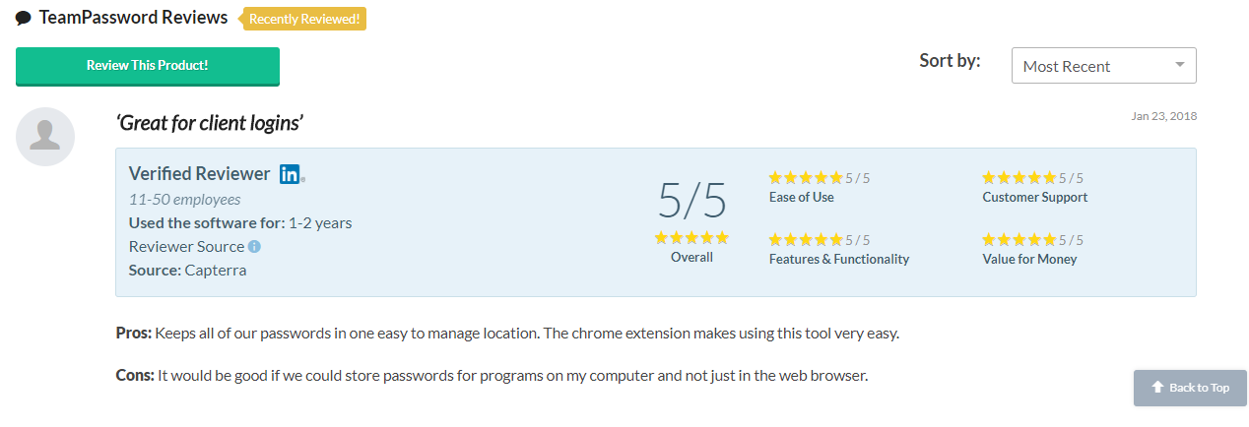
Task: Click the Back to Top button
Action: click(x=1190, y=388)
